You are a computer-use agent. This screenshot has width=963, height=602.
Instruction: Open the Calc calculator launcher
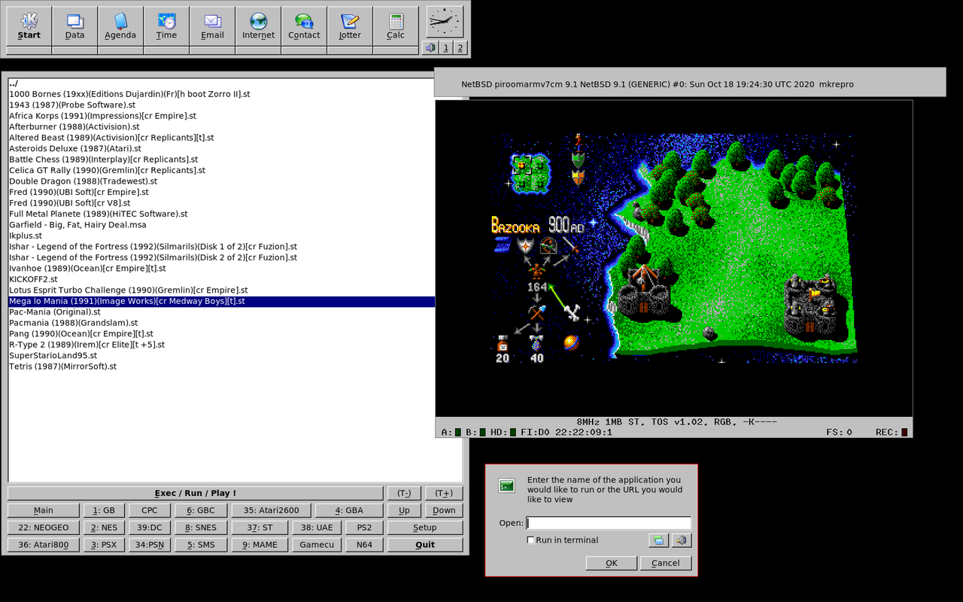(396, 26)
